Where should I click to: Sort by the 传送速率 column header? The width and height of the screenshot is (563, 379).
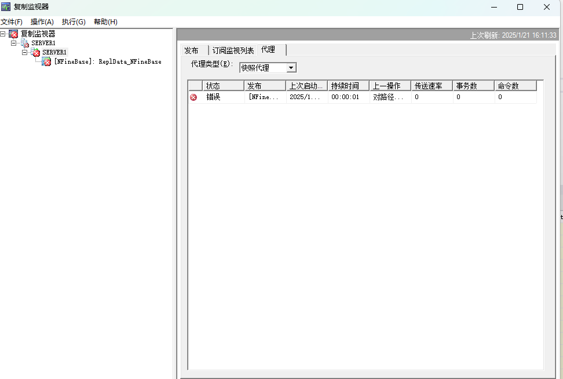click(432, 86)
